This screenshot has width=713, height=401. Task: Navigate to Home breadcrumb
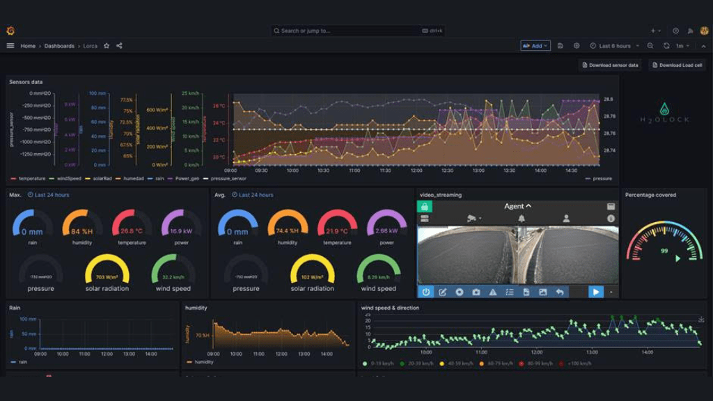pyautogui.click(x=28, y=46)
